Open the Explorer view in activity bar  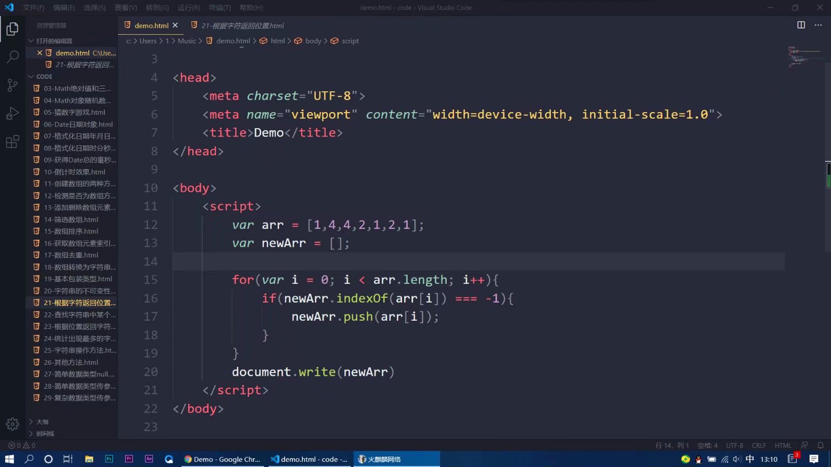coord(12,29)
